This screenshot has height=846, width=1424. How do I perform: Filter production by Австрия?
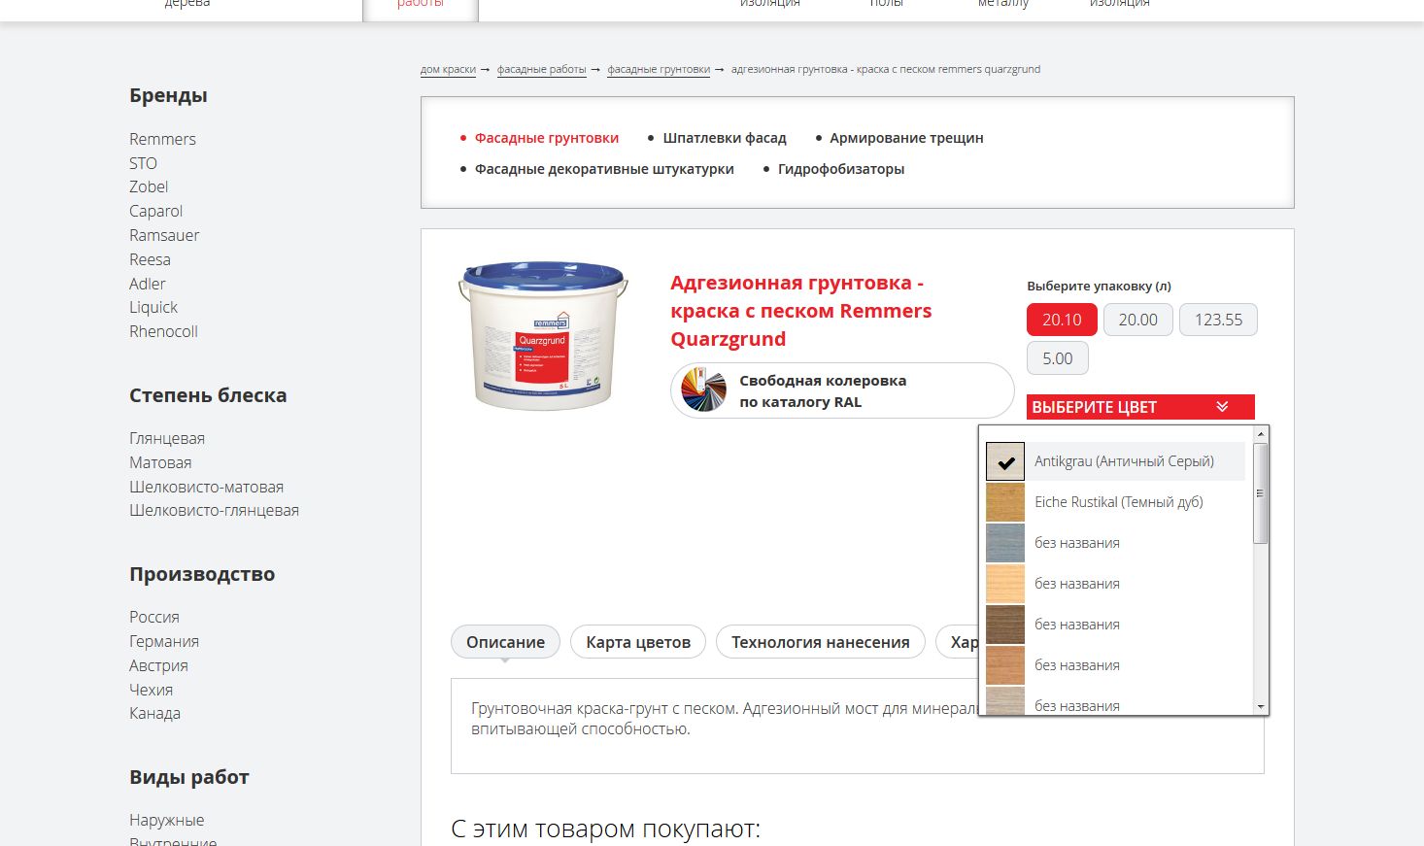pos(158,665)
